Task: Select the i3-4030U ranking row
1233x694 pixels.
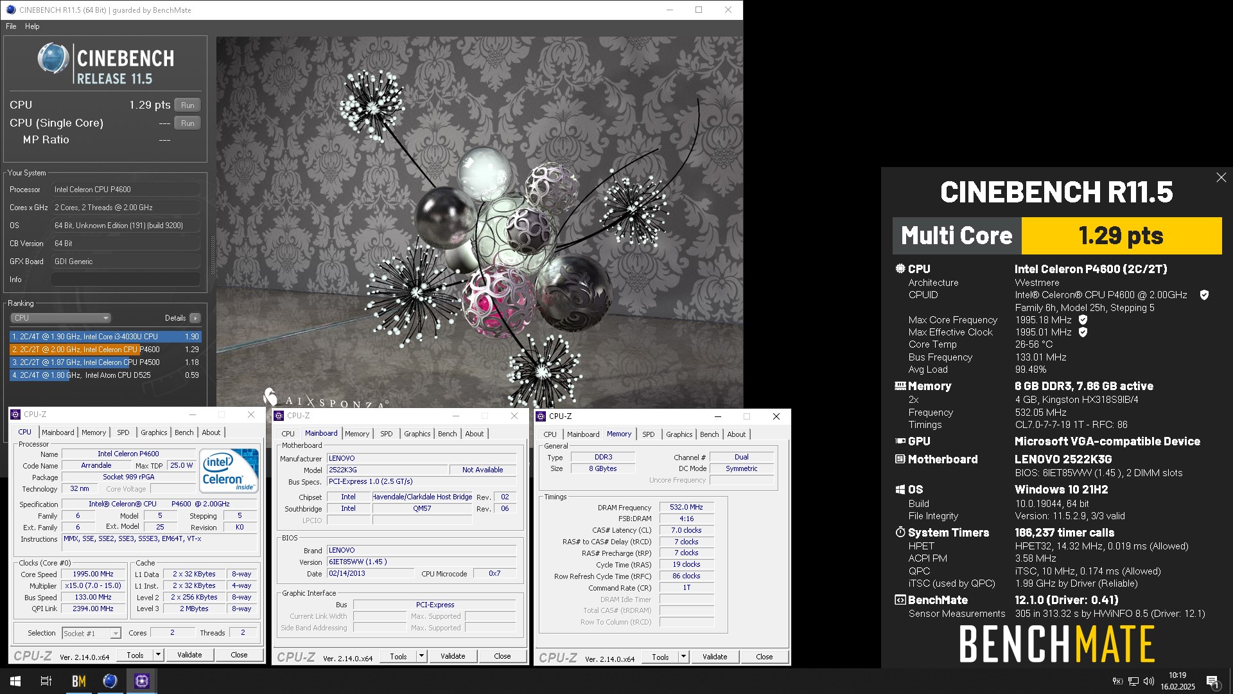Action: click(106, 337)
